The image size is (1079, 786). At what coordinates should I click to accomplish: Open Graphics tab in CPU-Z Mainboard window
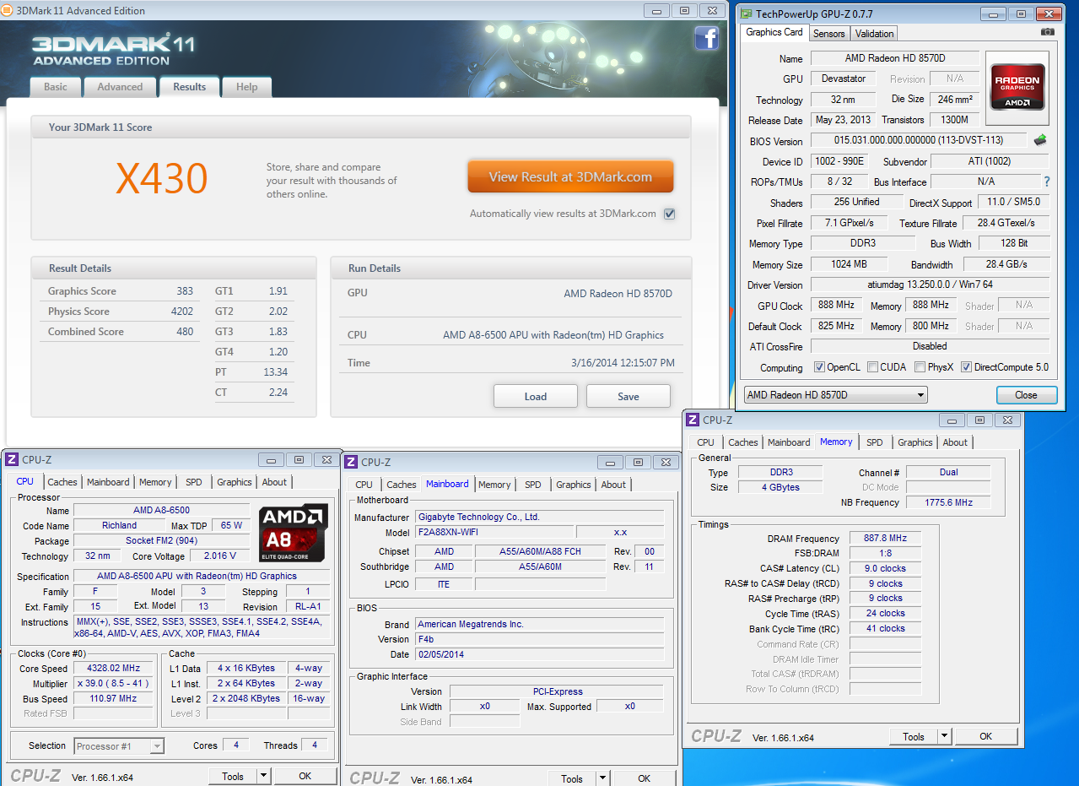pos(574,485)
